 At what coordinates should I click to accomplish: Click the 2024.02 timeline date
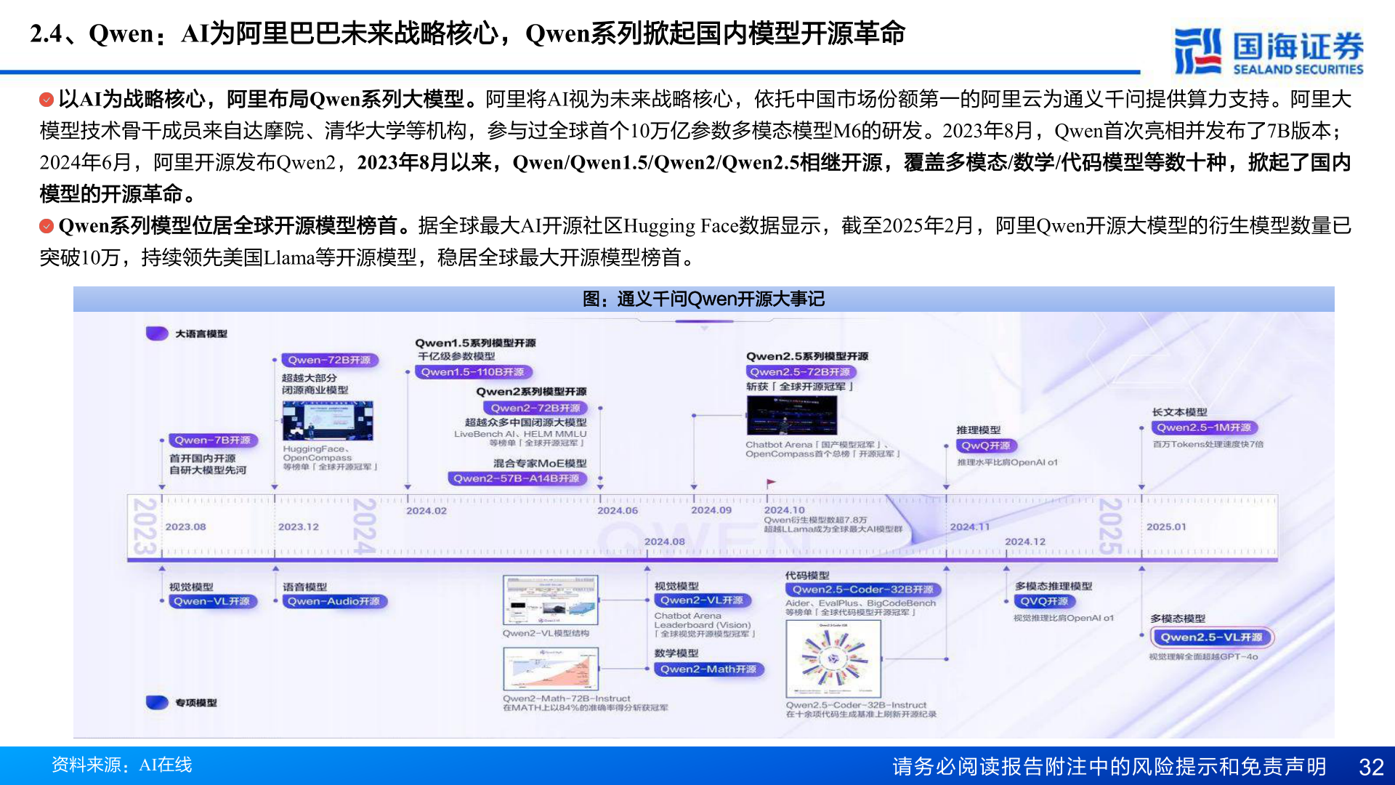(426, 510)
